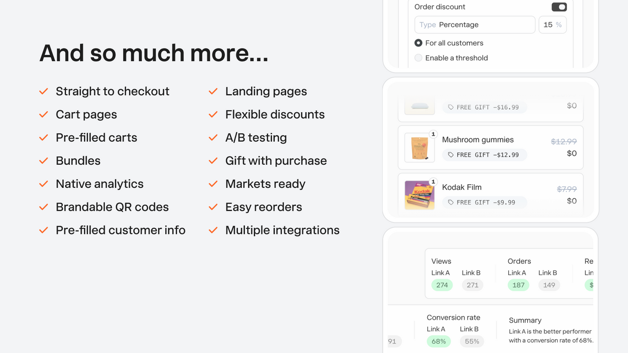Click the tag icon in Mushroom gummies free gift badge
The width and height of the screenshot is (628, 353).
(450, 155)
